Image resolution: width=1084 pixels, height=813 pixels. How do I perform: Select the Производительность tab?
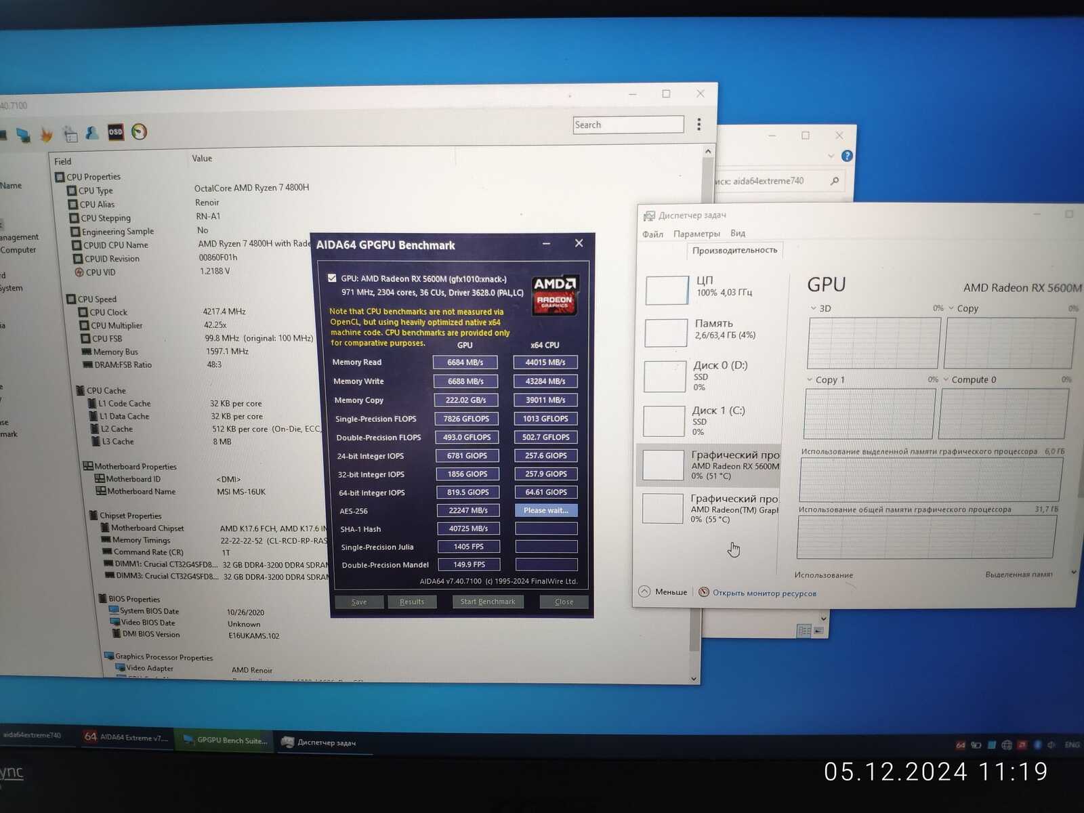click(x=734, y=251)
